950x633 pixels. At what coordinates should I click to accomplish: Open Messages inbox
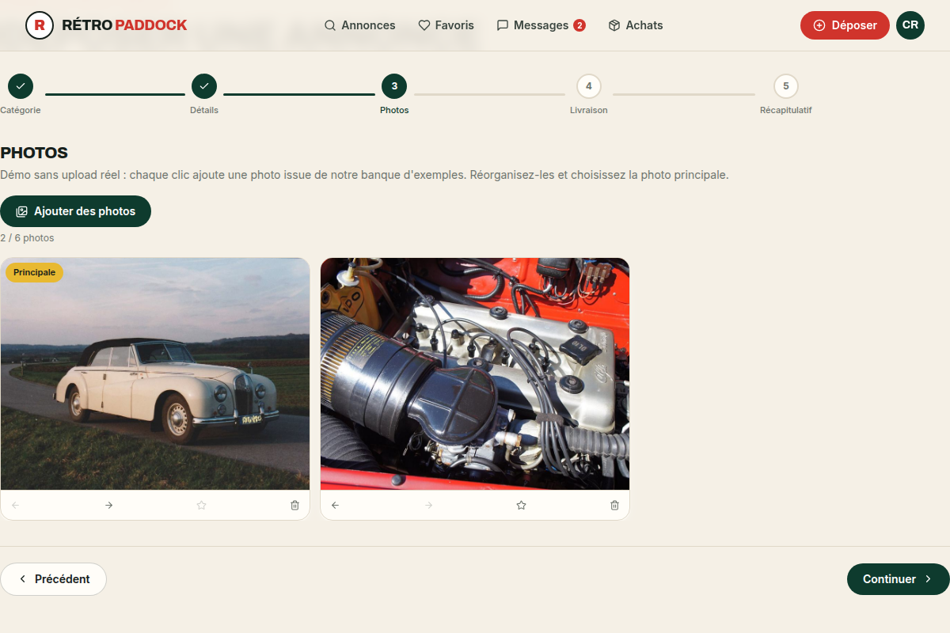(x=541, y=25)
